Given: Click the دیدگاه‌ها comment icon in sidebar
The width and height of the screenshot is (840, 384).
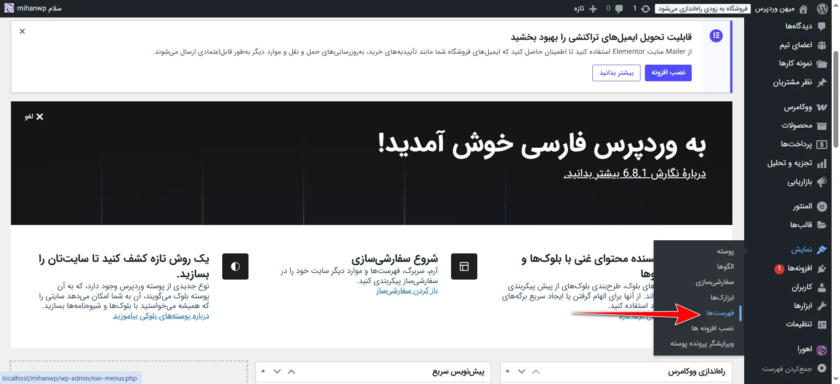Looking at the screenshot, I should (822, 26).
